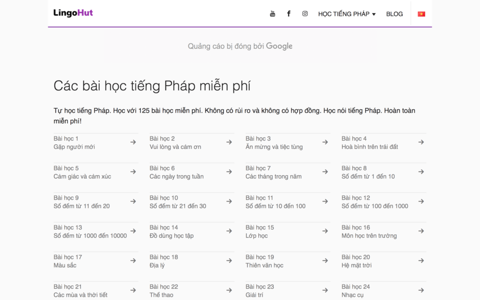Click the Các bài học tiếng Pháp miễn phí heading
The width and height of the screenshot is (480, 300).
(152, 86)
